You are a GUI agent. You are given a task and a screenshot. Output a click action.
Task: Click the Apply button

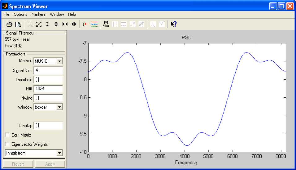coord(50,164)
